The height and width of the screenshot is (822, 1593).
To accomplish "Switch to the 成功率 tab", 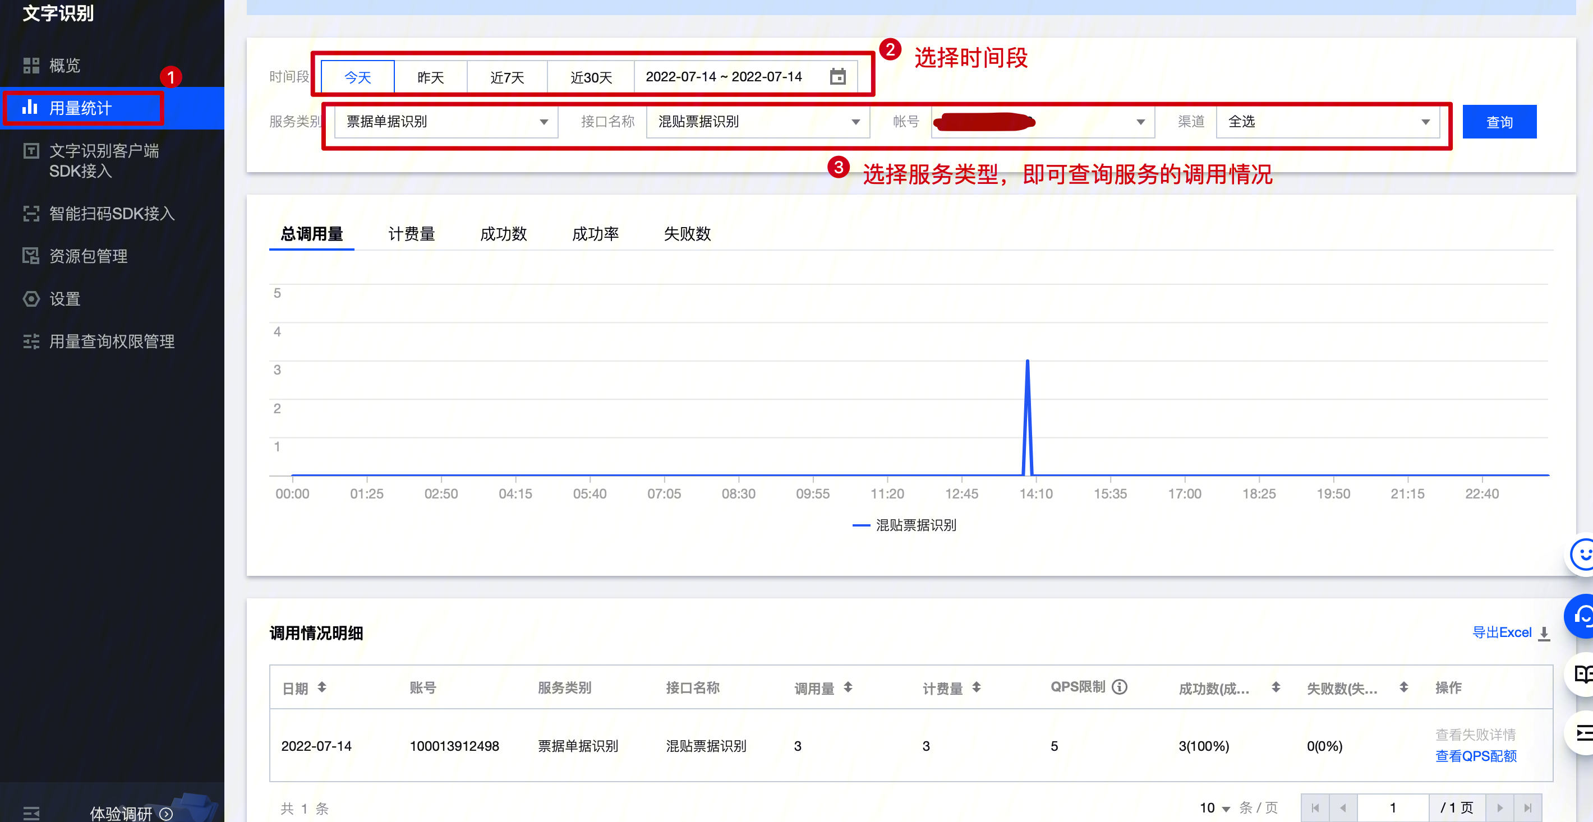I will click(x=596, y=234).
